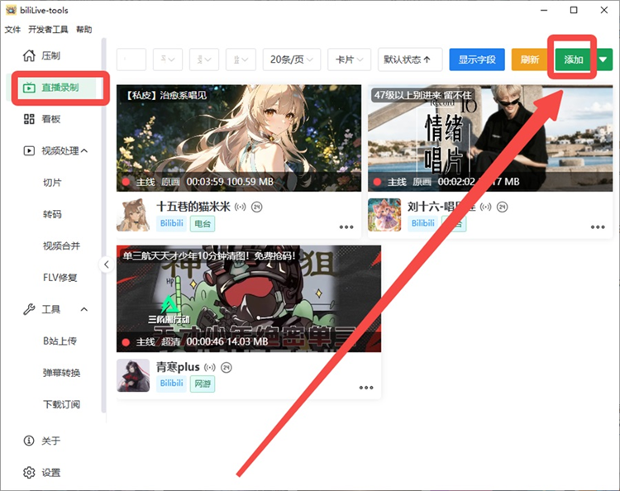Click 青寒plus streamer name
This screenshot has width=620, height=491.
(178, 367)
